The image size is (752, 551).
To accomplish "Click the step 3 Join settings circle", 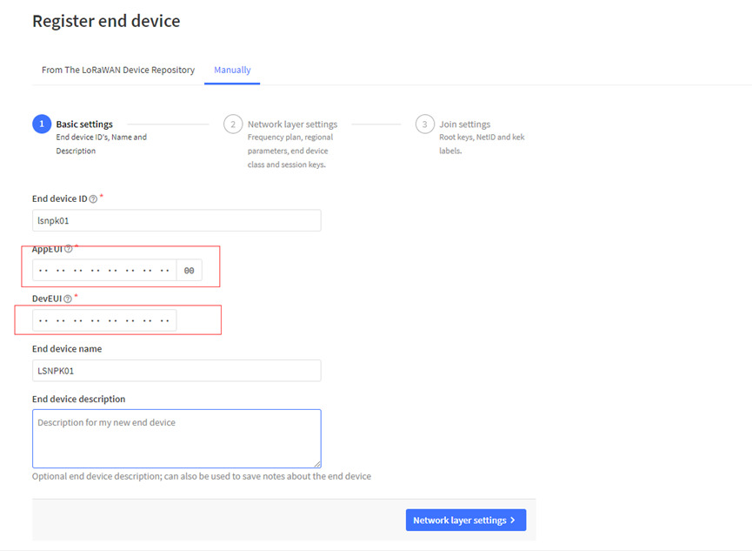I will coord(424,124).
